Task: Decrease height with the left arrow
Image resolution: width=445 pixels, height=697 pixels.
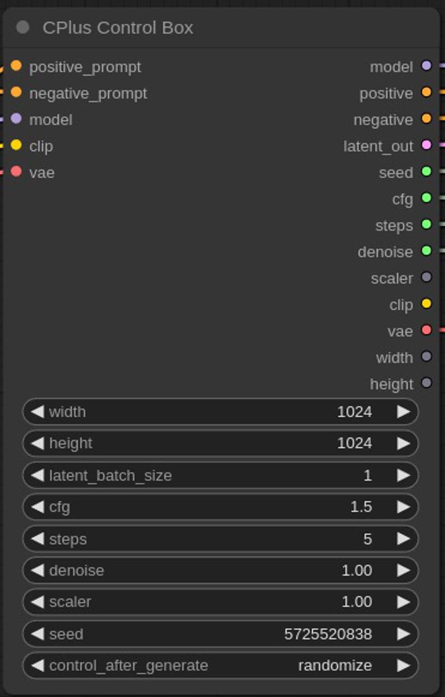Action: tap(37, 443)
